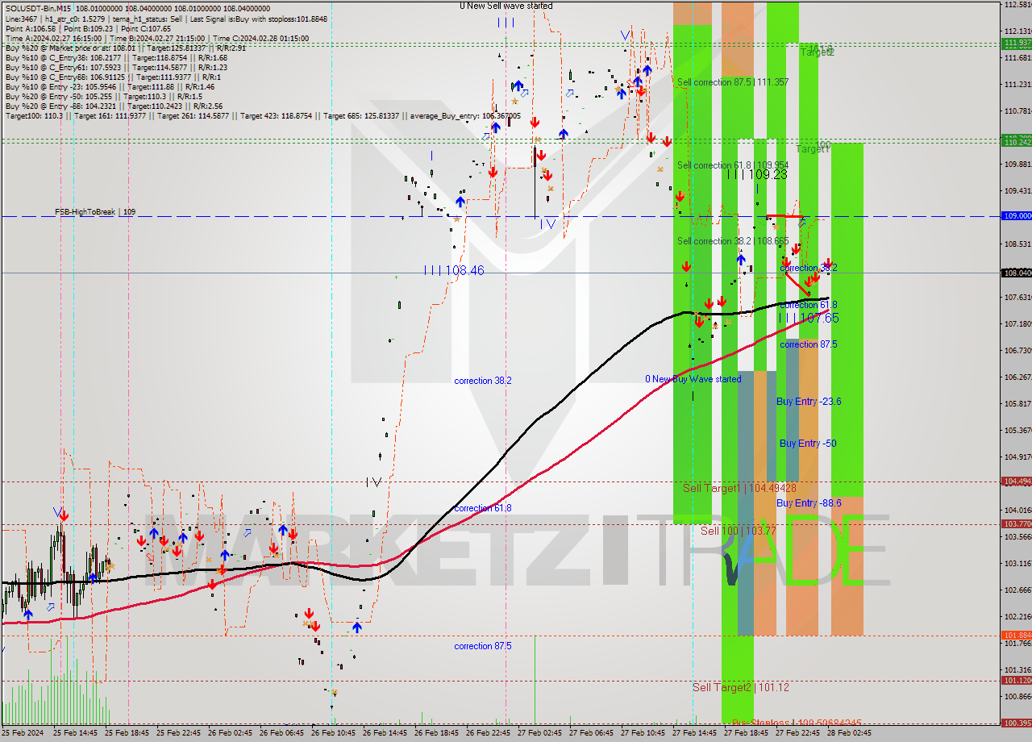Click the 27 Feb 02:45 time axis label
Image resolution: width=1032 pixels, height=742 pixels.
point(539,733)
